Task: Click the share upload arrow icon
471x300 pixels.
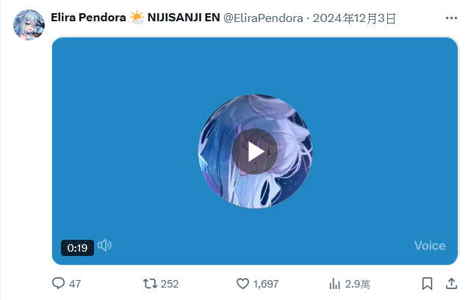Action: pos(451,284)
